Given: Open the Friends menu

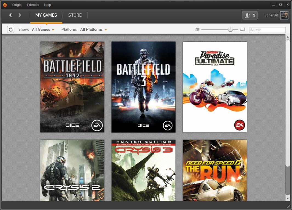Looking at the screenshot, I should tap(33, 5).
